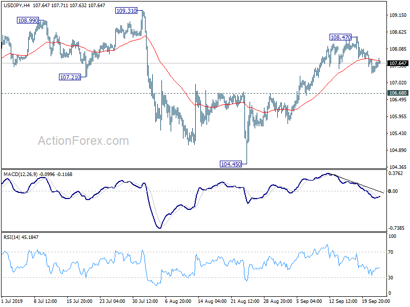Click the MACD scale value -0.7385
This screenshot has width=410, height=307.
pos(397,228)
